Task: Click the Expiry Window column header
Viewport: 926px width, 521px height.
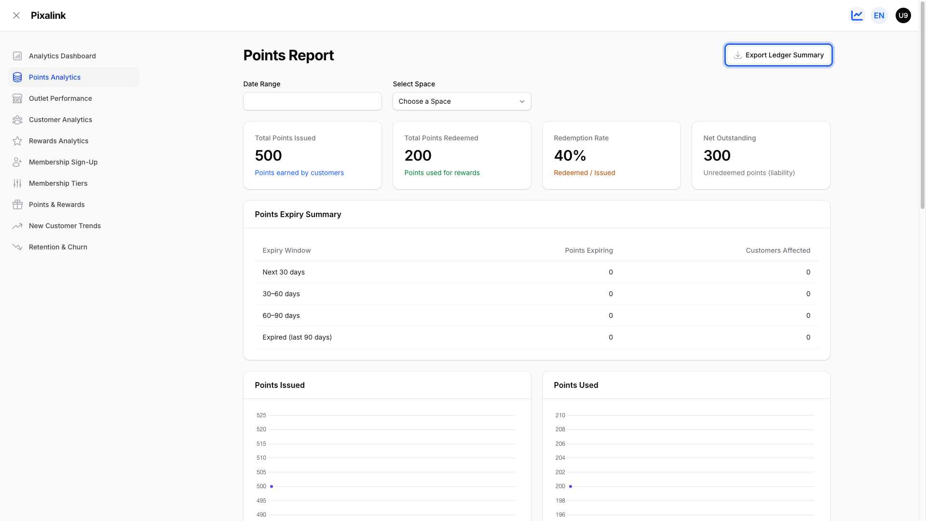Action: pyautogui.click(x=286, y=250)
